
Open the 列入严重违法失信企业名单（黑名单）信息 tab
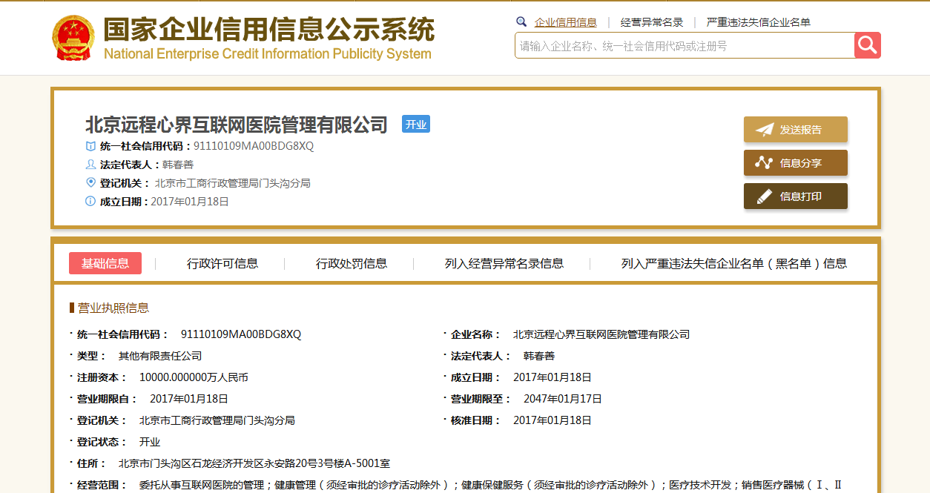[734, 263]
